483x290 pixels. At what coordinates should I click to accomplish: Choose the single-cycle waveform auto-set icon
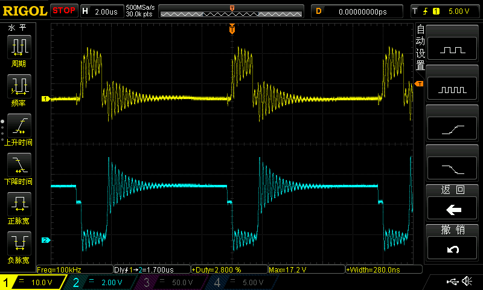[452, 49]
